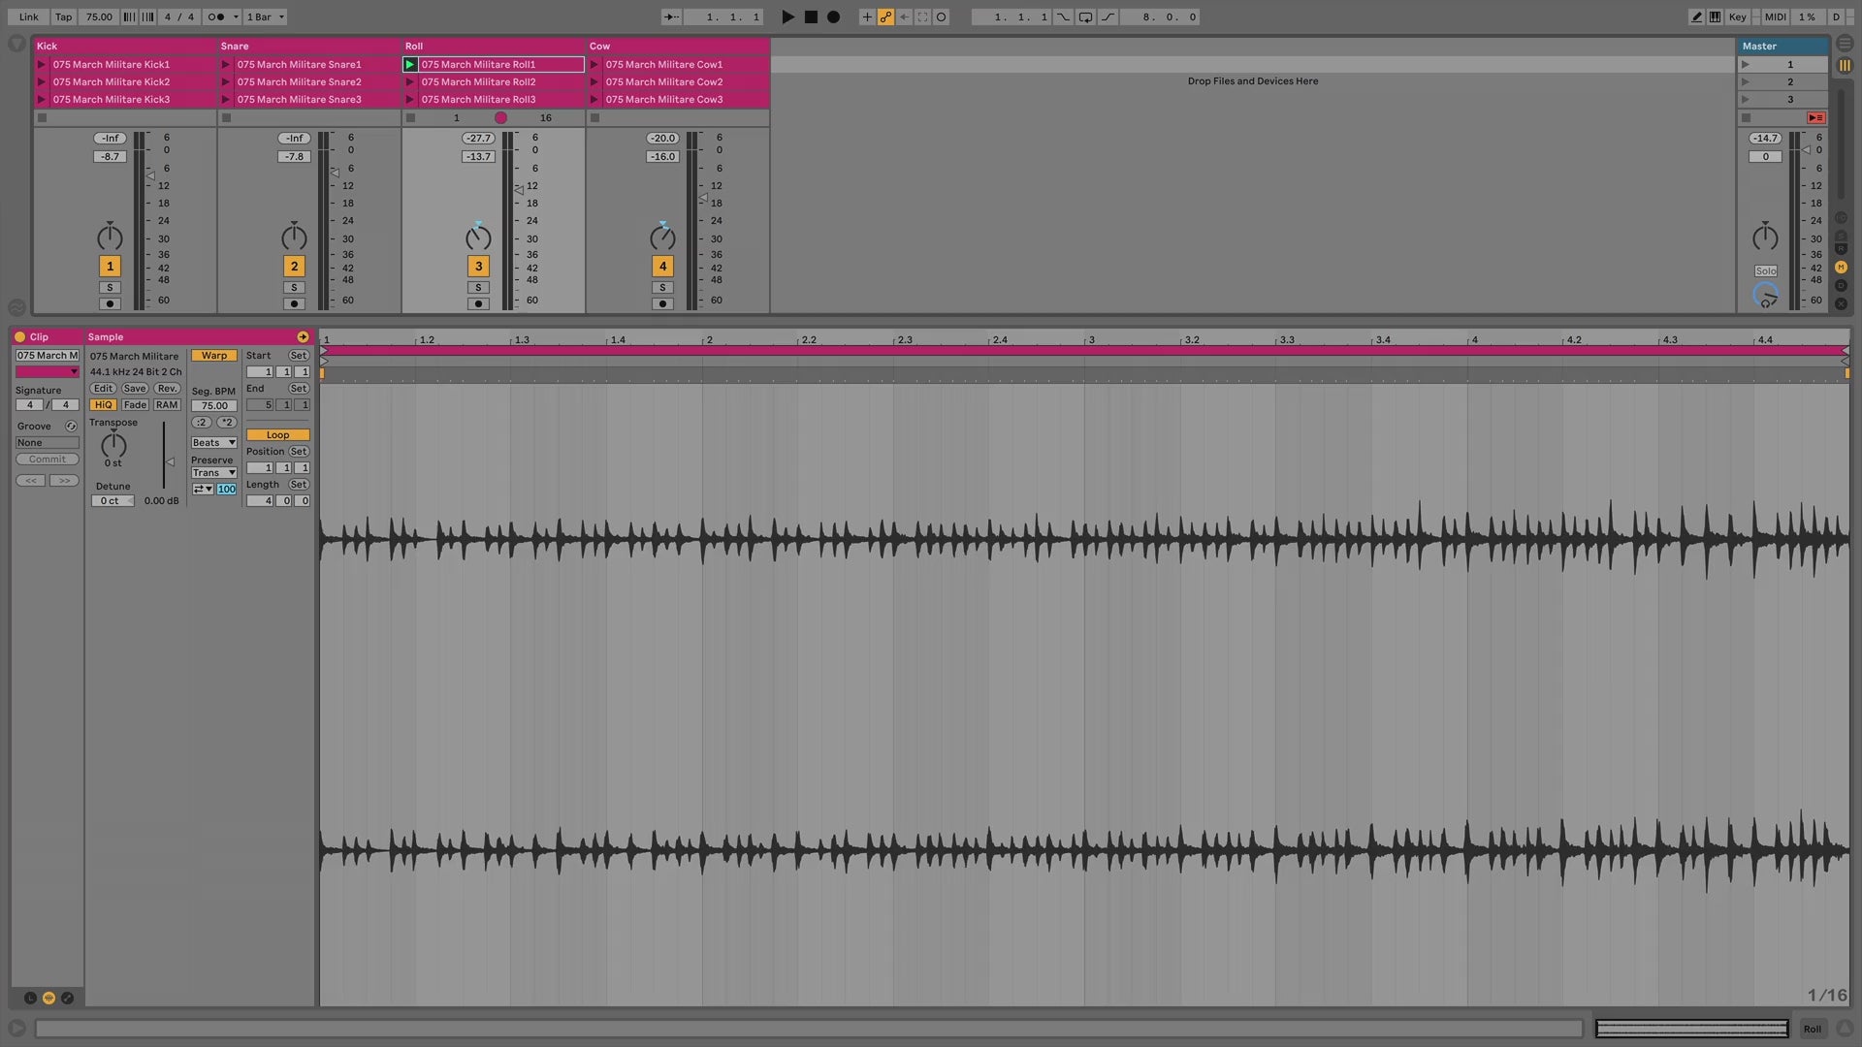Toggle Kick track activator button 1
Image resolution: width=1862 pixels, height=1047 pixels.
110,266
